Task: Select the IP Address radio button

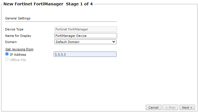Action: tap(7, 54)
